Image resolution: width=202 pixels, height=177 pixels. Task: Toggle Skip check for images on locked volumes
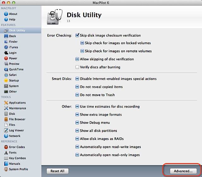[x=82, y=43]
